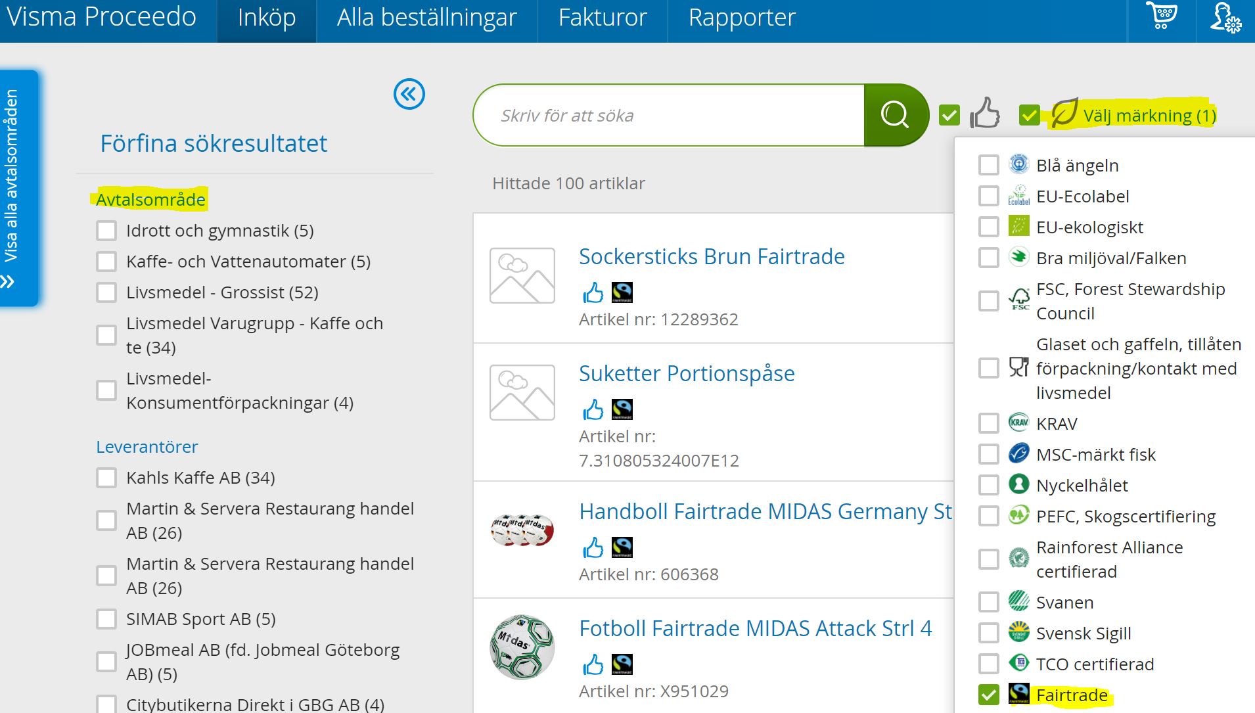Click the thumbs-up icon under Suketter Portionspåse
1255x713 pixels.
pyautogui.click(x=593, y=409)
